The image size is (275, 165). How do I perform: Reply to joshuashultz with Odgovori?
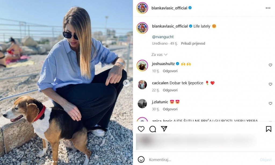point(170,71)
